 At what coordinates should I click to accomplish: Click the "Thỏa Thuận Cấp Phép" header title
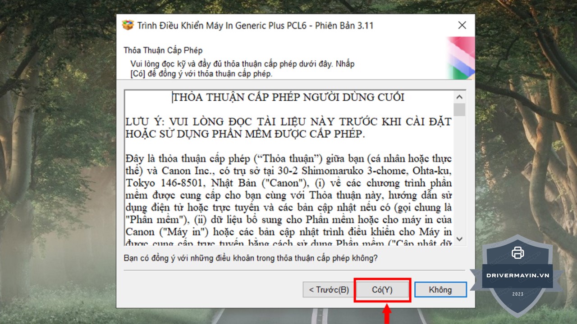tap(163, 50)
